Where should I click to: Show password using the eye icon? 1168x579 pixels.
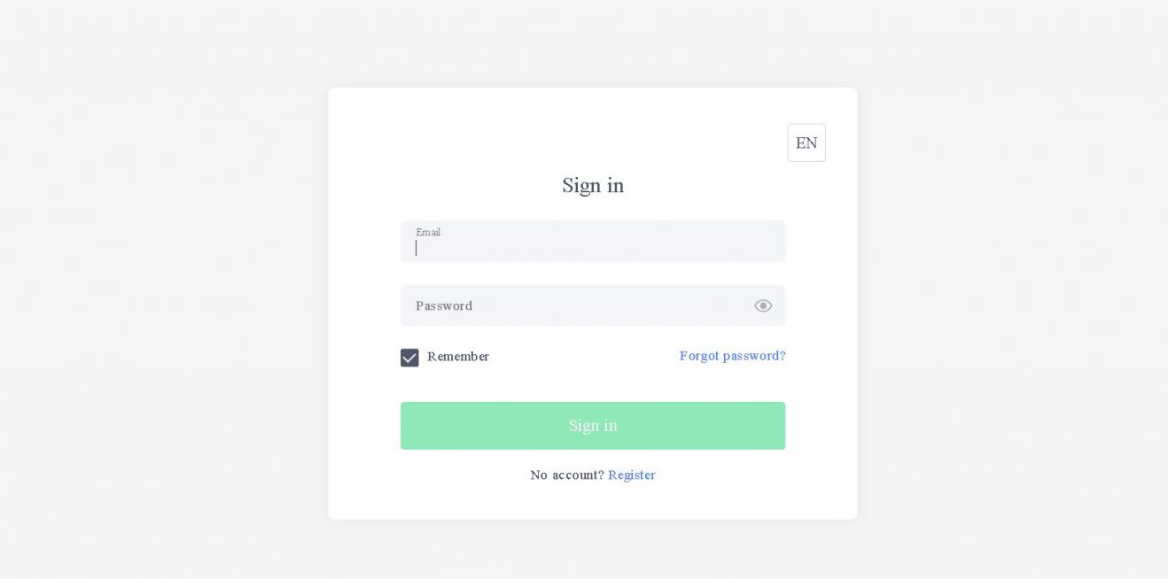tap(763, 305)
